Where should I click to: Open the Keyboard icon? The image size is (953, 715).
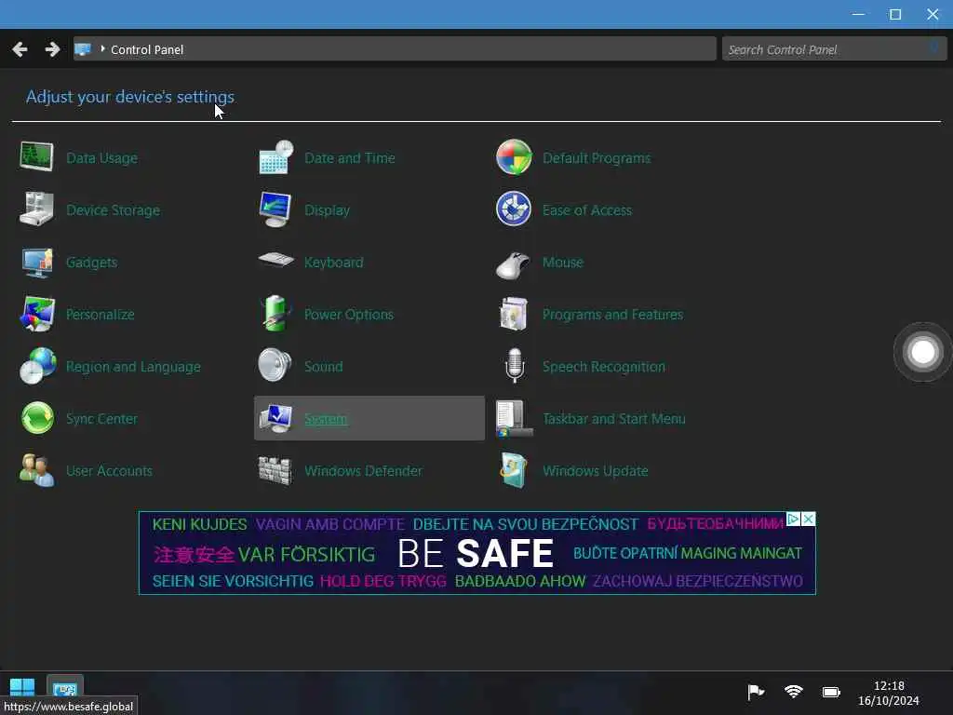[x=275, y=260]
